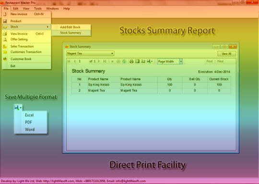Go to next report page

99,61
